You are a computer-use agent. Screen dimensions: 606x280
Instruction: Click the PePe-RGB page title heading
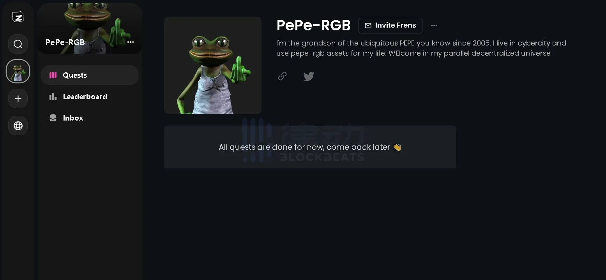314,25
